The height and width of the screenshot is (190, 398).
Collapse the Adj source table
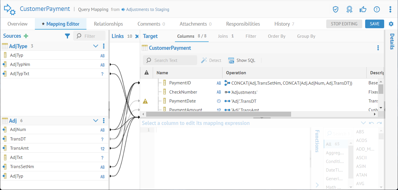pos(96,121)
